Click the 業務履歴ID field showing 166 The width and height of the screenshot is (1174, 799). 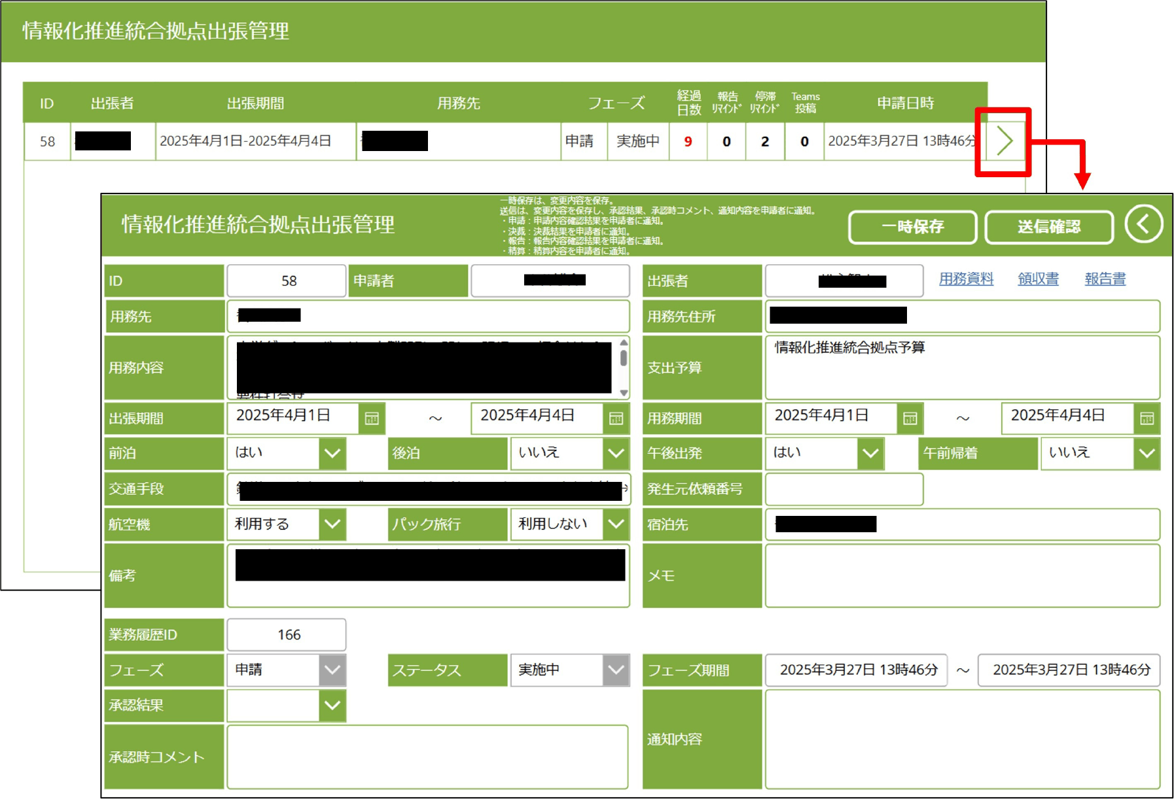(x=287, y=635)
